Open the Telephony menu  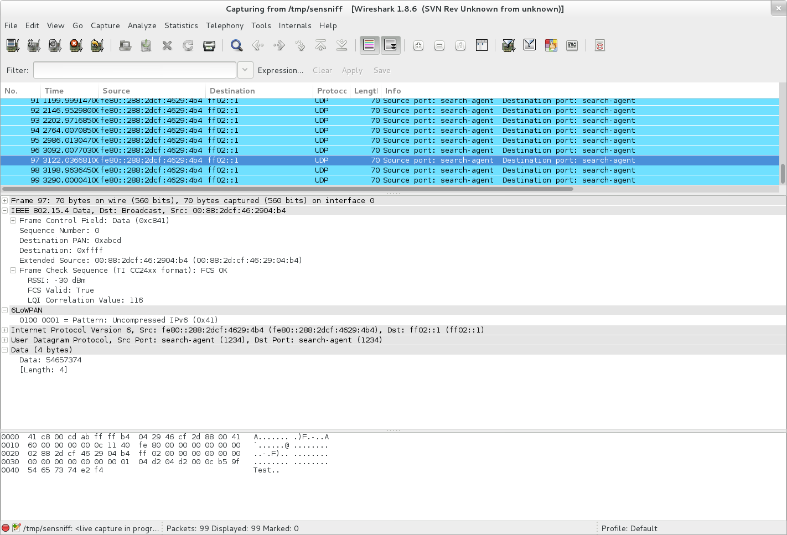pos(225,25)
